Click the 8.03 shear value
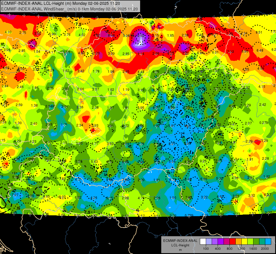The image size is (276, 254). click(x=62, y=197)
